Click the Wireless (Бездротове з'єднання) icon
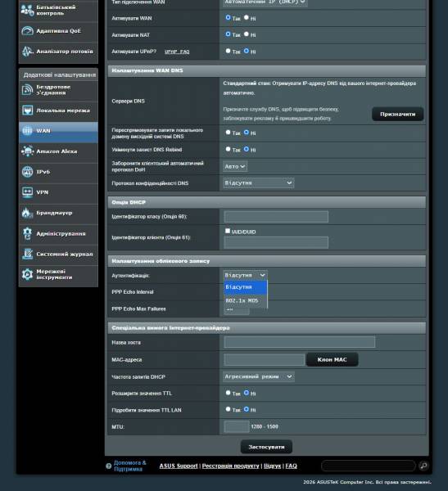The height and width of the screenshot is (491, 448). pos(27,90)
